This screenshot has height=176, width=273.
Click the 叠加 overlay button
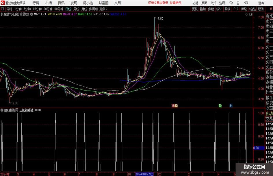203,9
